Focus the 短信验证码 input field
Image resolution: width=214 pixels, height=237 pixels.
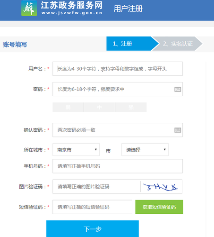pyautogui.click(x=92, y=207)
